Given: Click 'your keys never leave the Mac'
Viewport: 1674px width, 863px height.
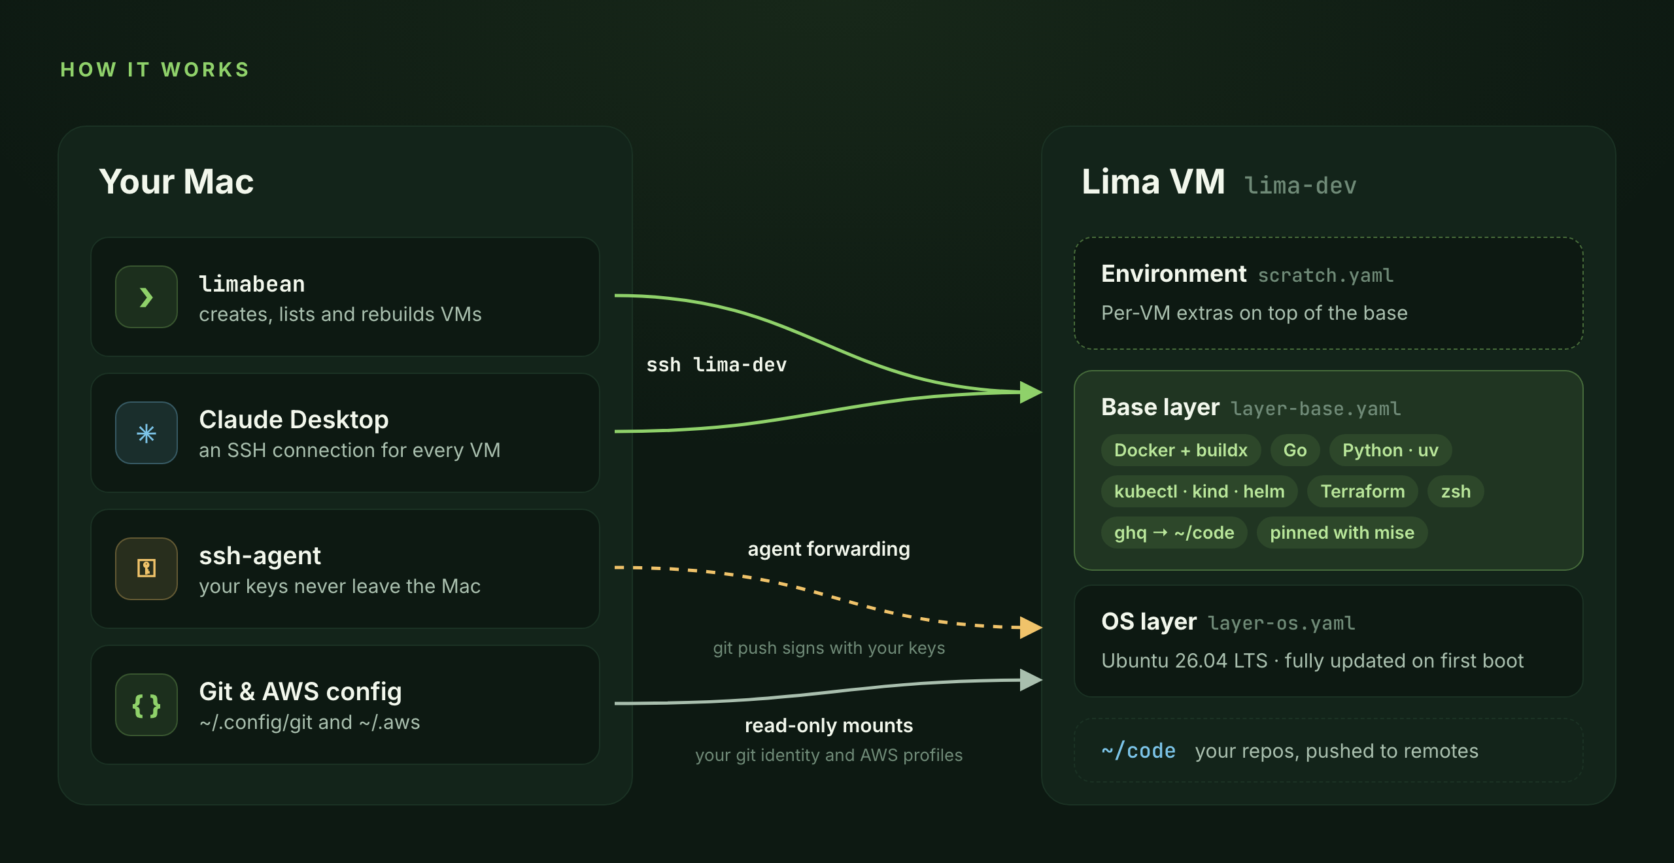Looking at the screenshot, I should tap(339, 586).
